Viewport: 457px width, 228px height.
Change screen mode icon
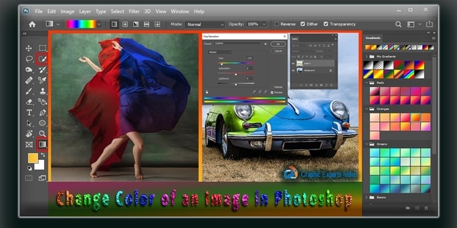pyautogui.click(x=42, y=178)
